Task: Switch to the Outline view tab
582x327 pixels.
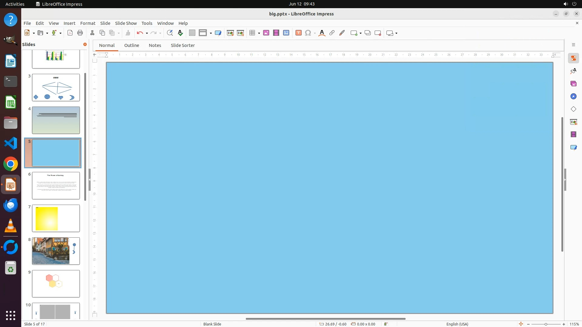Action: 132,45
